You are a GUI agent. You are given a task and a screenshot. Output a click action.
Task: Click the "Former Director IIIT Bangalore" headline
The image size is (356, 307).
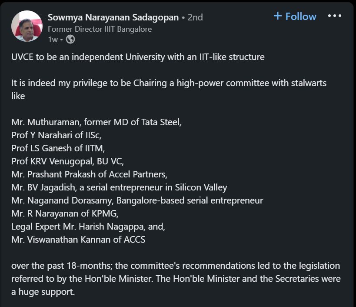click(100, 29)
